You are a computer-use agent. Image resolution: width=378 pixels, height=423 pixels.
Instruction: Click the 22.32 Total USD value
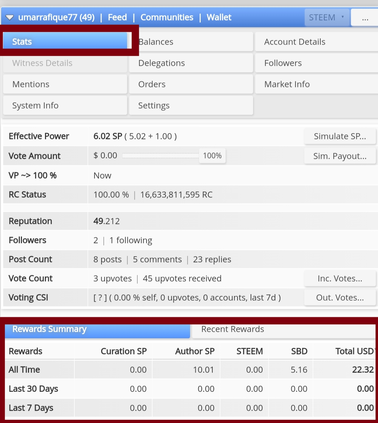tap(363, 370)
